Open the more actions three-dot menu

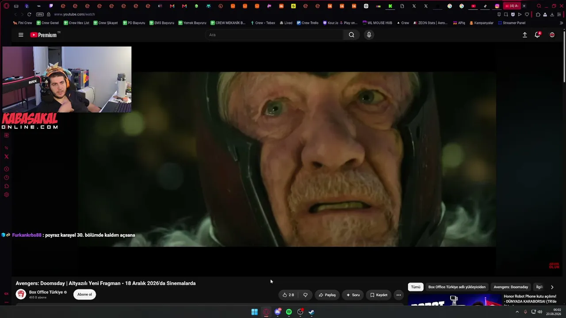(398, 295)
